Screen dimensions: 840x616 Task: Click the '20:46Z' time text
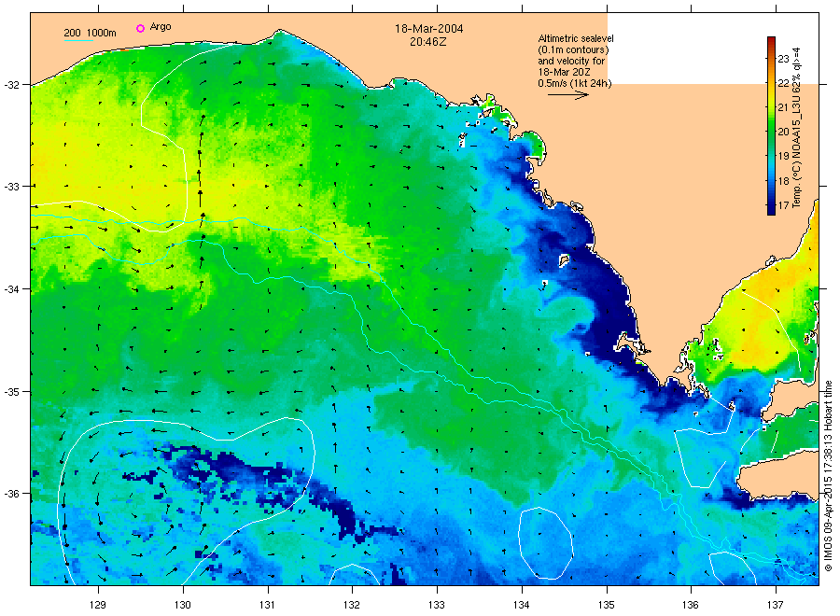(428, 42)
